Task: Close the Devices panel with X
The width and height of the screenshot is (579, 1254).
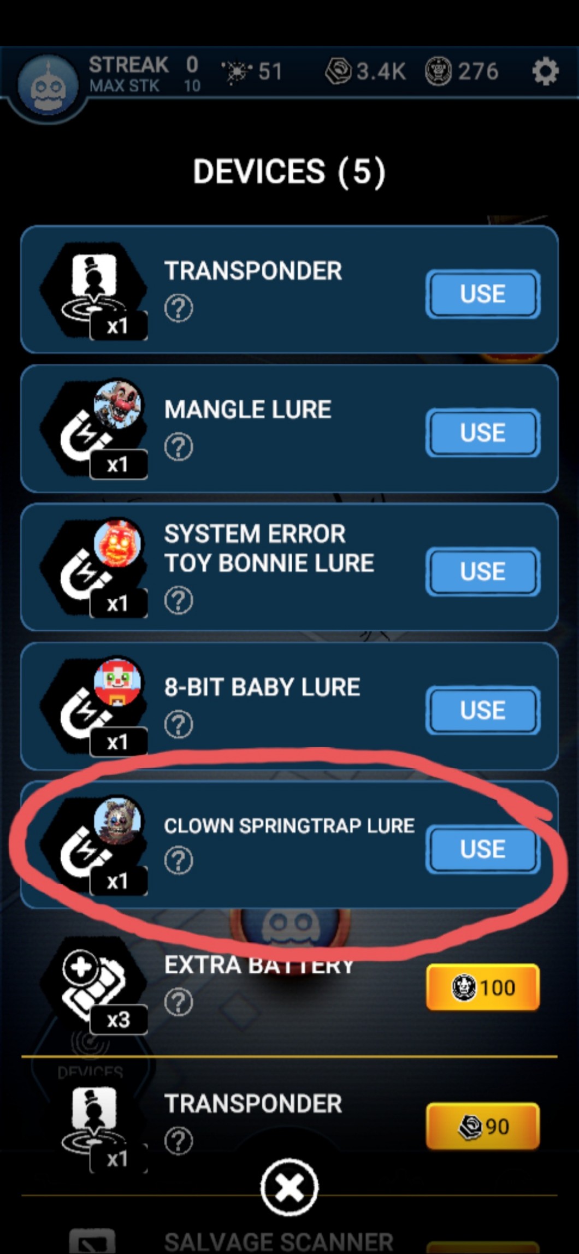Action: coord(289,1187)
